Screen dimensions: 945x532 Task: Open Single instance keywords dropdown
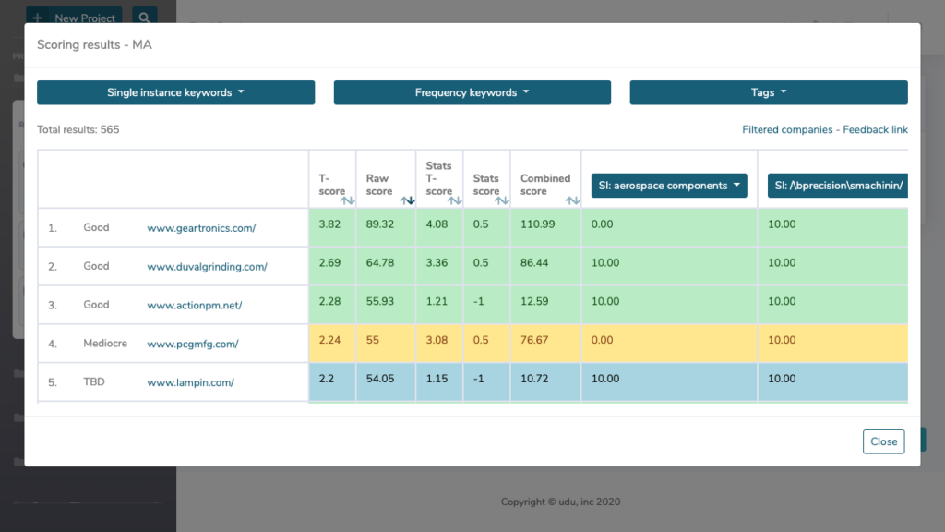tap(175, 92)
